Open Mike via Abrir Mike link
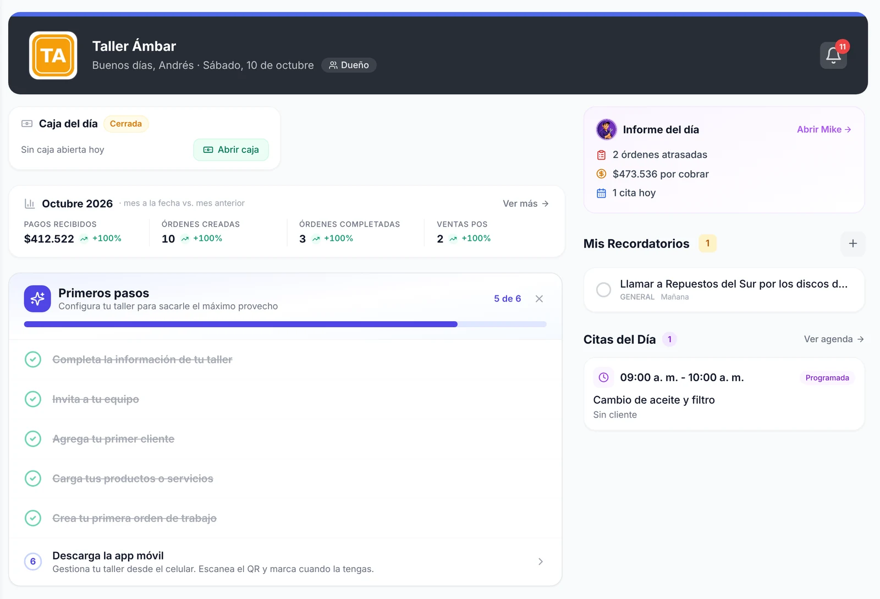This screenshot has height=599, width=880. [824, 129]
